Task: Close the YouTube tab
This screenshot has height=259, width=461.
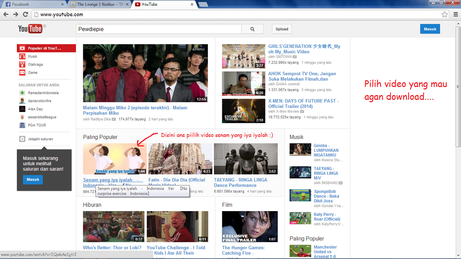Action: 192,4
